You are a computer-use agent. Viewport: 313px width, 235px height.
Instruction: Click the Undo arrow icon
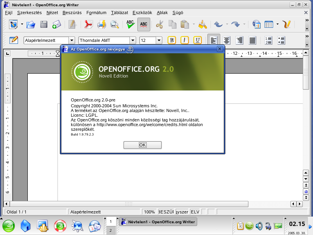coord(218,24)
